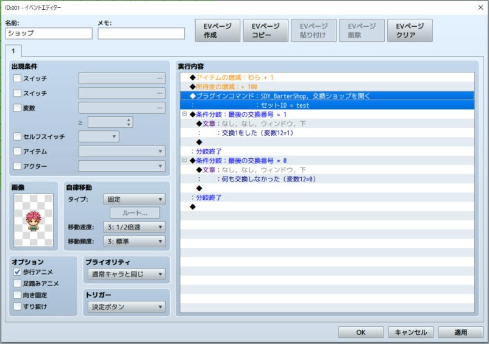This screenshot has height=344, width=489.
Task: Select the 何も交換しなかった text line
Action: pos(327,179)
